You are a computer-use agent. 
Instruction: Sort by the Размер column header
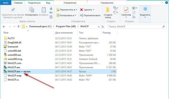point(107,33)
